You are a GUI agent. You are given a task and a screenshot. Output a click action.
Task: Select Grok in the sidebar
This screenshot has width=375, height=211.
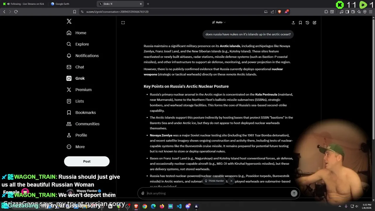point(76,78)
